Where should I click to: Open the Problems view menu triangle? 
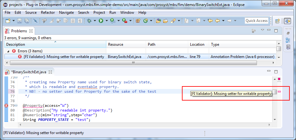[263, 30]
